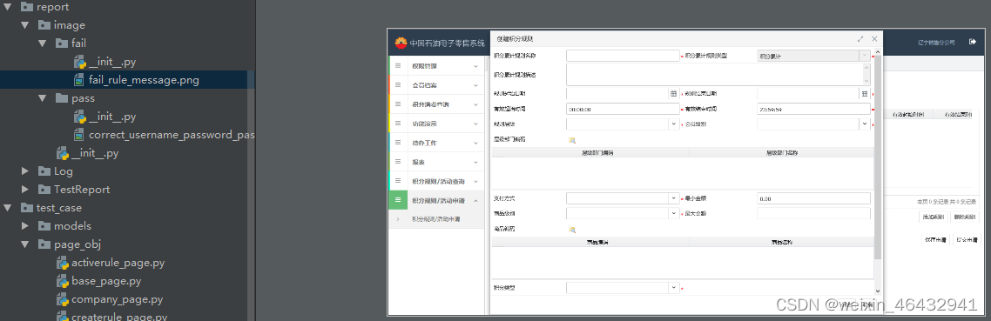Select activerule_page.py in the project tree
The image size is (991, 321).
(x=118, y=263)
